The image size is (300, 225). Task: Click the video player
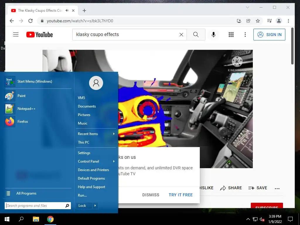tap(148, 109)
